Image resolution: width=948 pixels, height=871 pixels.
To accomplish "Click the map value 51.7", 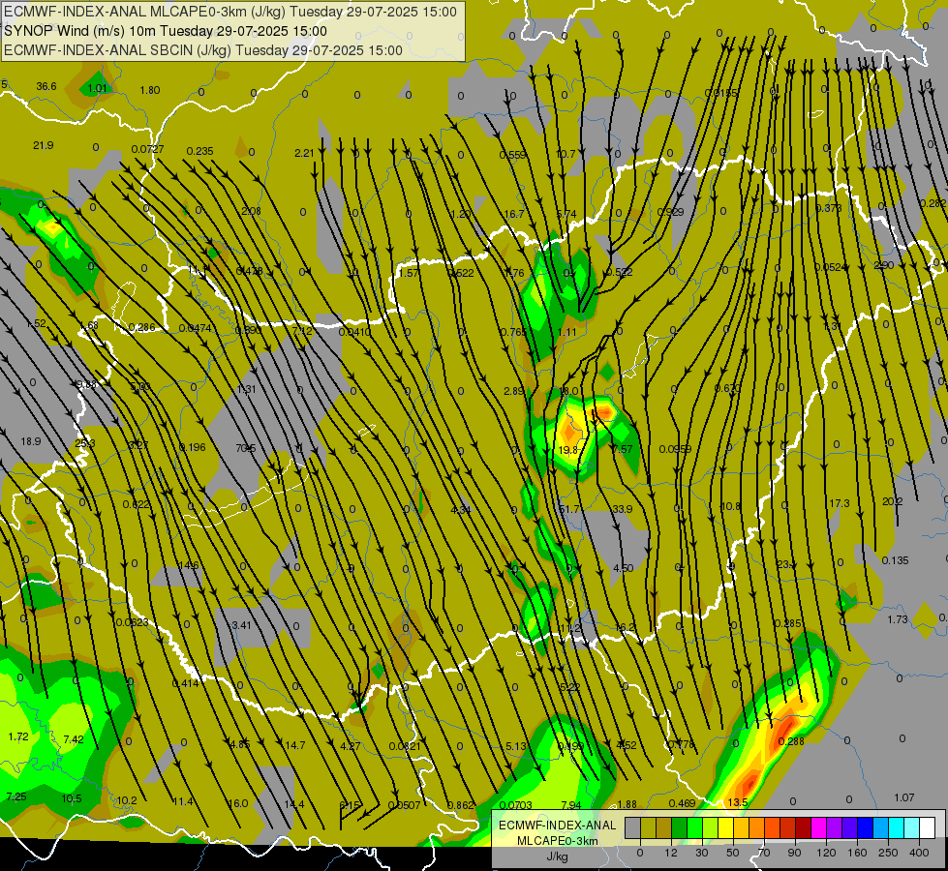I will click(x=569, y=509).
